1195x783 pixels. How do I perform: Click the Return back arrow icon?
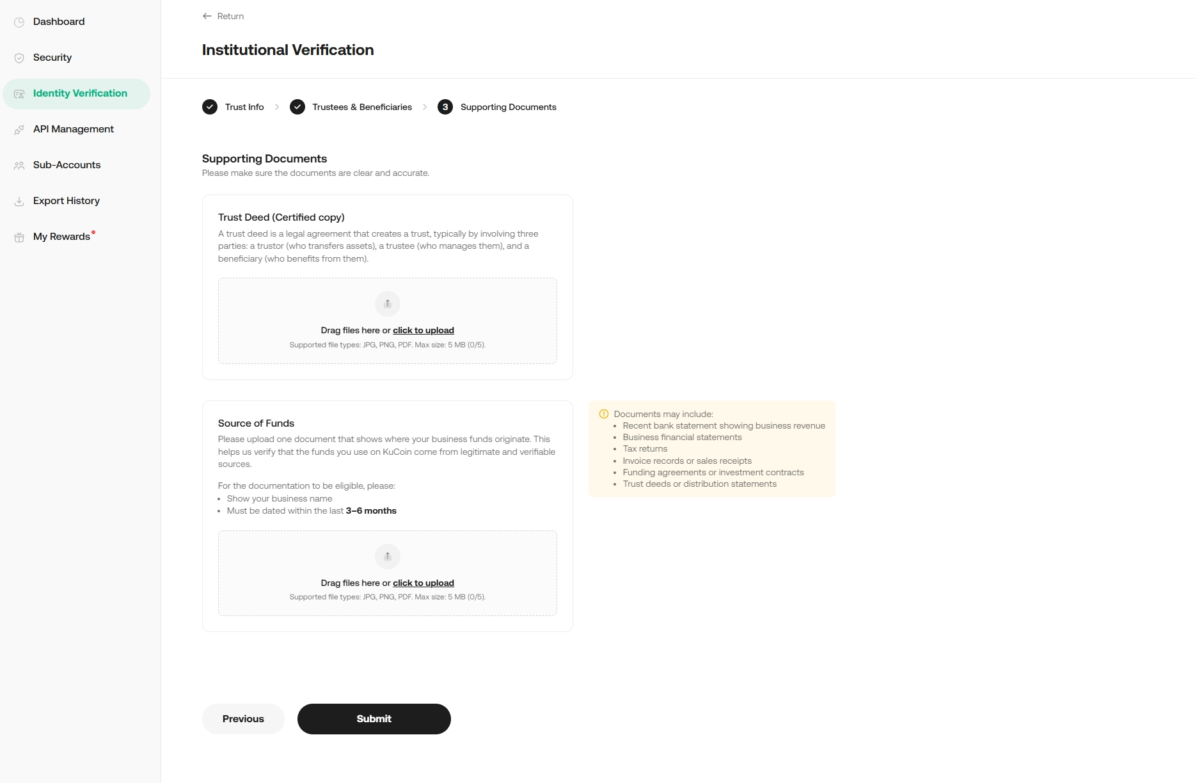[207, 16]
